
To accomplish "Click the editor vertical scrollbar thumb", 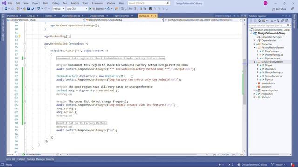I will pyautogui.click(x=244, y=82).
